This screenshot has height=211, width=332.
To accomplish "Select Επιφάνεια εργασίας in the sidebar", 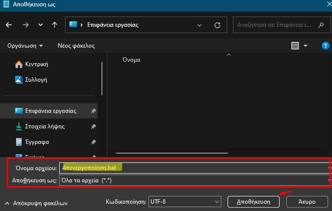I will 50,111.
